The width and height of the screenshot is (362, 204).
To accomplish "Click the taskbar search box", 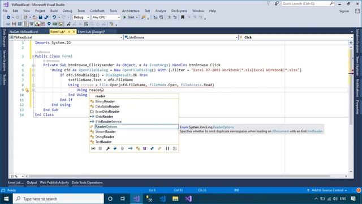I will [58, 199].
